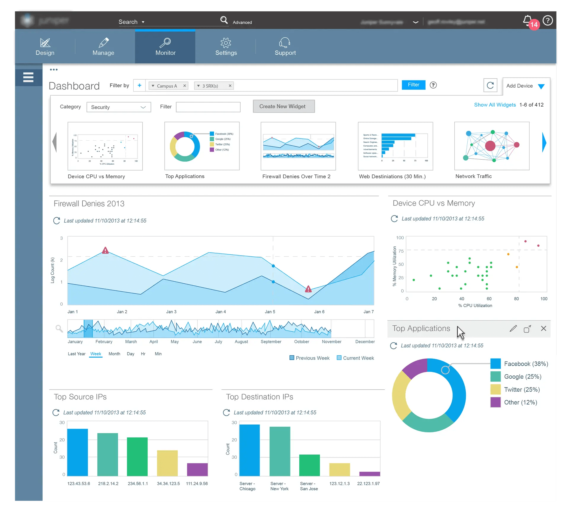Click the help question mark in the top bar
Viewport: 569px width, 517px height.
(548, 21)
